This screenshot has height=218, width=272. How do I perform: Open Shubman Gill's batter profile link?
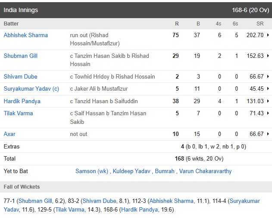tap(22, 56)
